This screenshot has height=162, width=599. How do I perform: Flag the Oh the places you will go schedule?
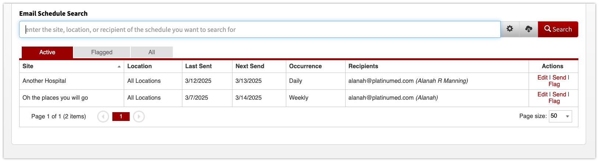coord(554,101)
